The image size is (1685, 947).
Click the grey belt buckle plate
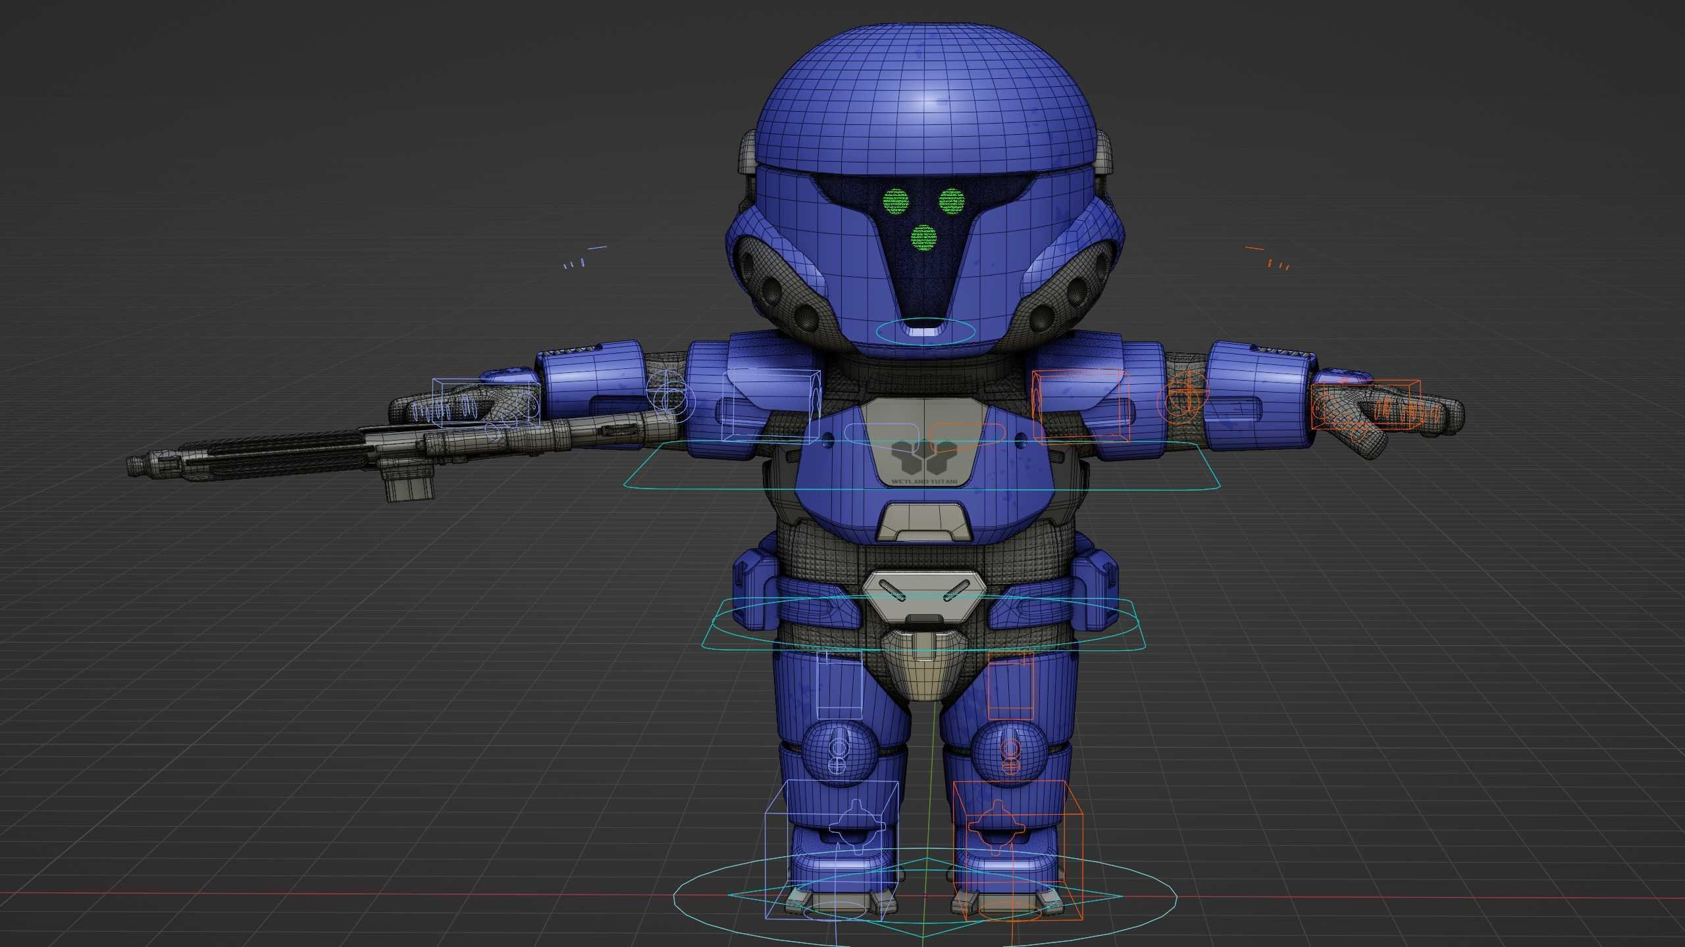[925, 596]
